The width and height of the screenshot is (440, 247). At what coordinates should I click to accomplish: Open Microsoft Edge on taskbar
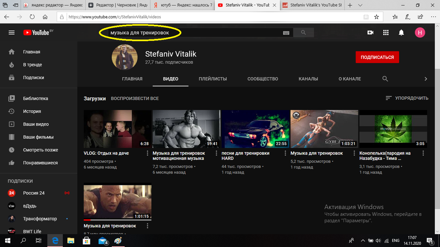coord(55,241)
